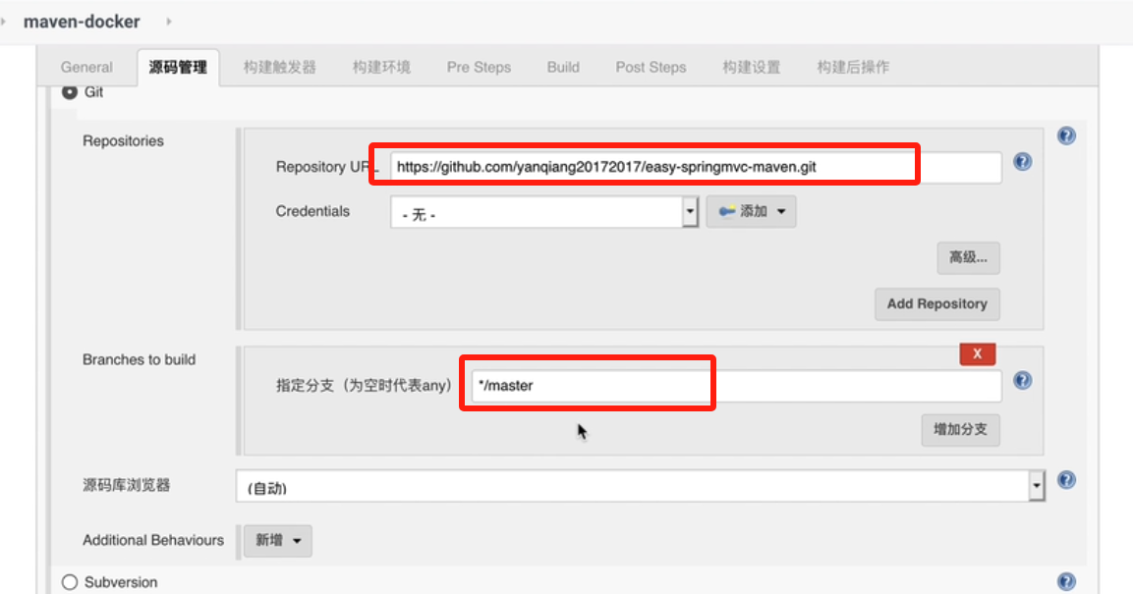
Task: Show help for 源码库浏览器 setting
Action: point(1066,480)
